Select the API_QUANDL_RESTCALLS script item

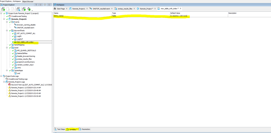click(26, 50)
